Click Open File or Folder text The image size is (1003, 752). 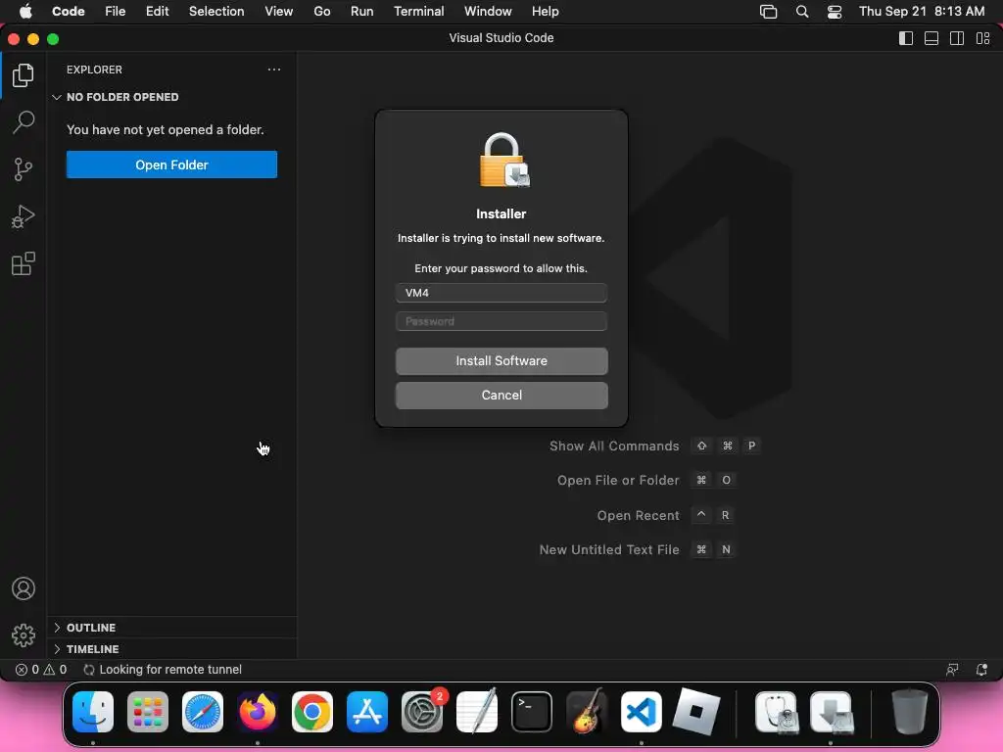pos(618,480)
